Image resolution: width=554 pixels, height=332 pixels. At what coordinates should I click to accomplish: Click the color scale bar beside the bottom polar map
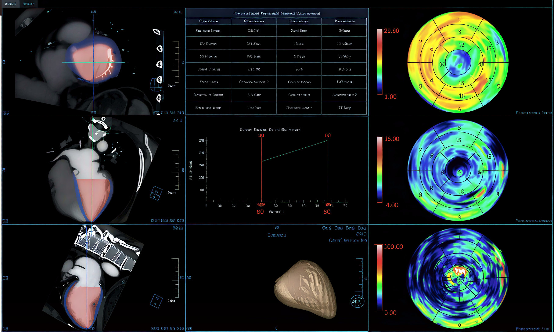[380, 278]
